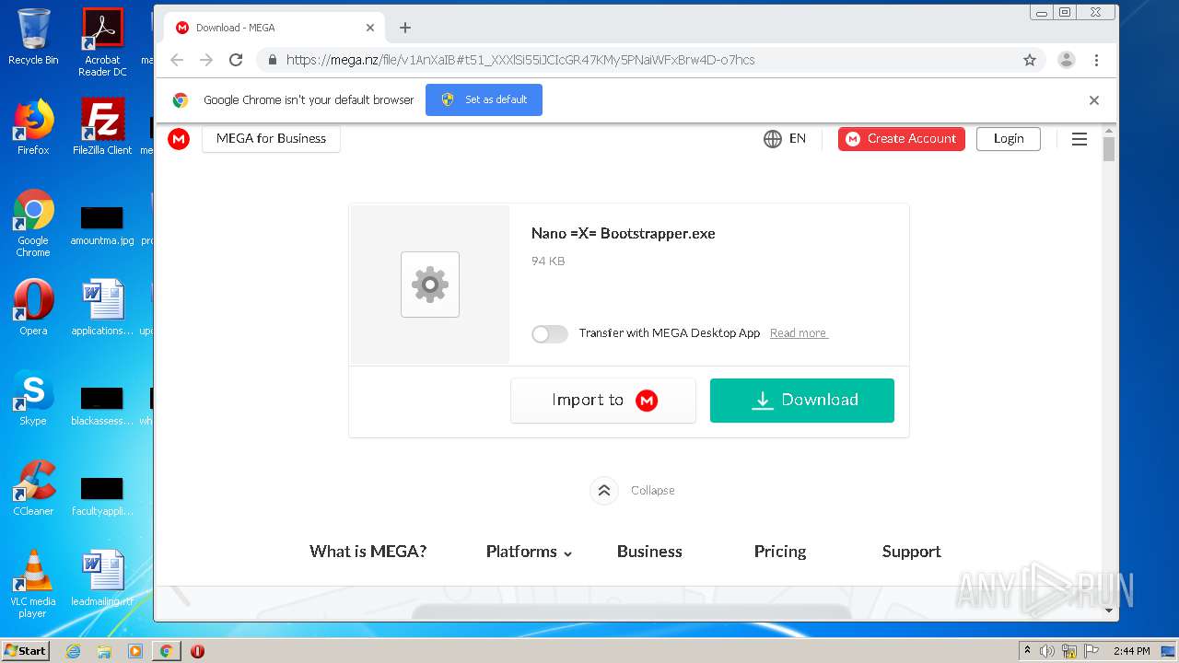Open the Business menu item
The height and width of the screenshot is (663, 1179).
[x=649, y=552]
